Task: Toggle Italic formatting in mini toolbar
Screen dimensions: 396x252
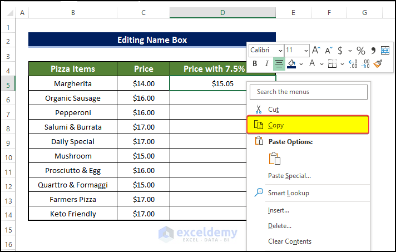Action: pos(267,63)
